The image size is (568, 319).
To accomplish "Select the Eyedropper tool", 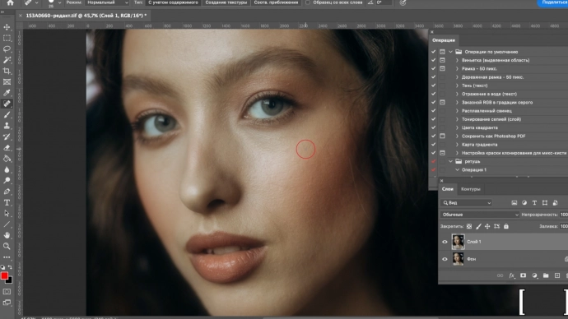I will pos(7,93).
